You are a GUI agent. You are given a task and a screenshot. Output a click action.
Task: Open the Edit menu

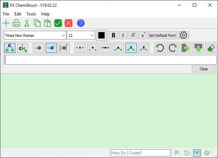tap(18, 14)
